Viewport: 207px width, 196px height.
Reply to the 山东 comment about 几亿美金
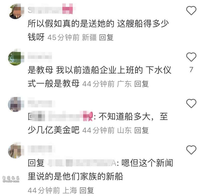(142, 130)
